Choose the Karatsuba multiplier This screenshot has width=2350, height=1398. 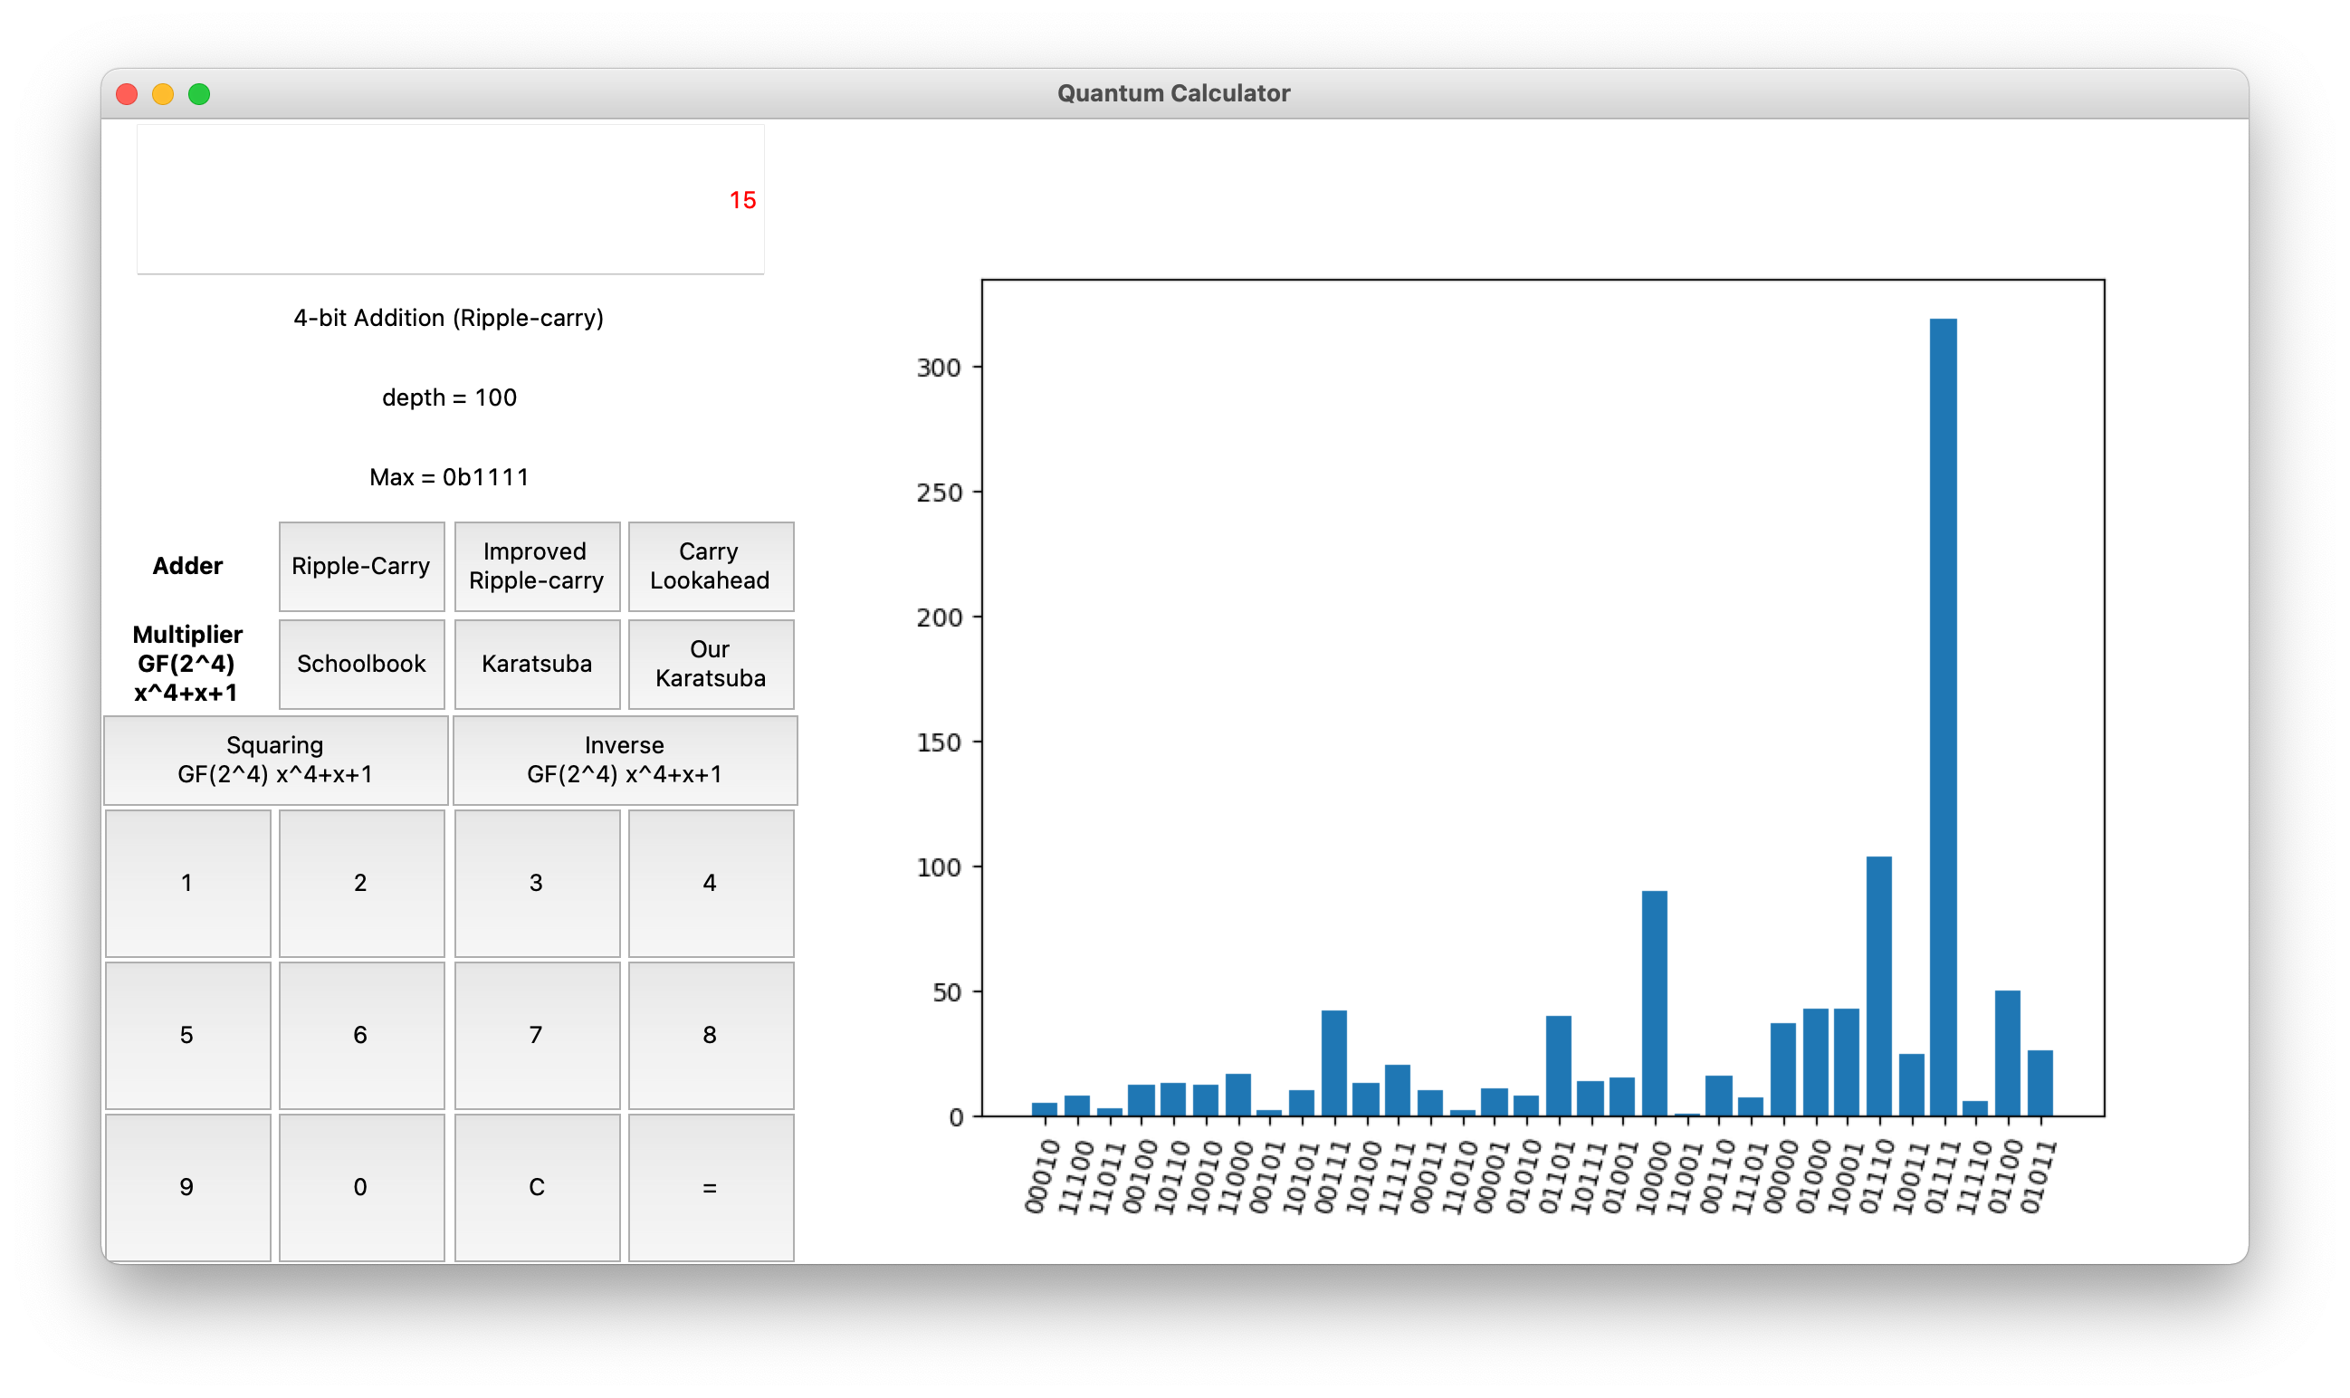pos(536,663)
